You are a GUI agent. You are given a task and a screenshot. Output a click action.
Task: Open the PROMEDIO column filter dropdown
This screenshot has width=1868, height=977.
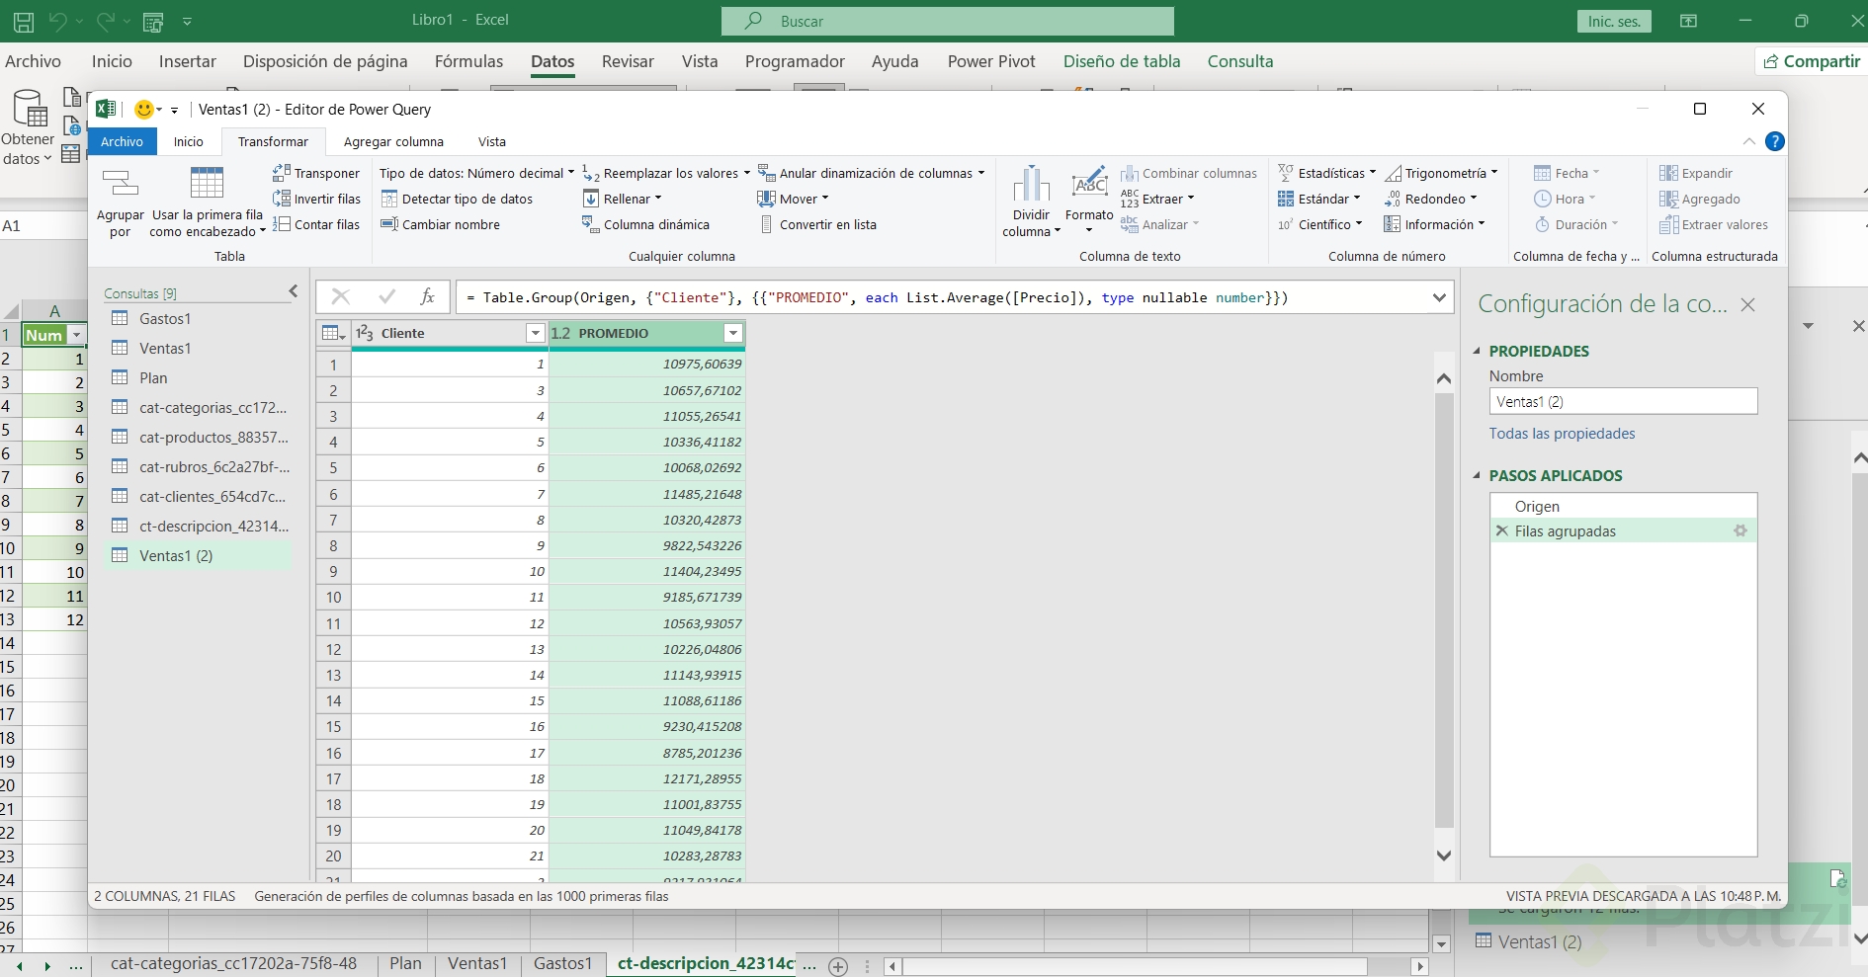[733, 333]
